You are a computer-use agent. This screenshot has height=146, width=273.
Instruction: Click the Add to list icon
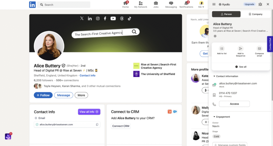pos(222,49)
